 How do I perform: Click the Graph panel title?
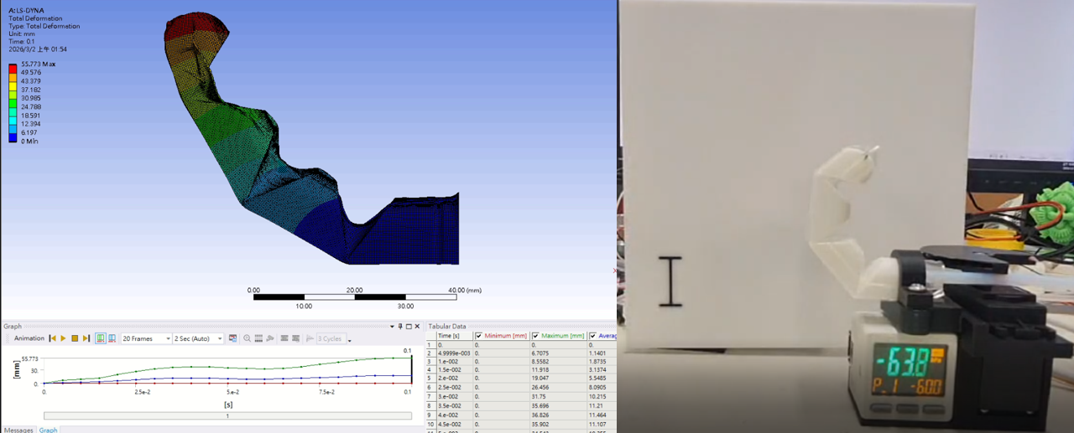point(13,327)
